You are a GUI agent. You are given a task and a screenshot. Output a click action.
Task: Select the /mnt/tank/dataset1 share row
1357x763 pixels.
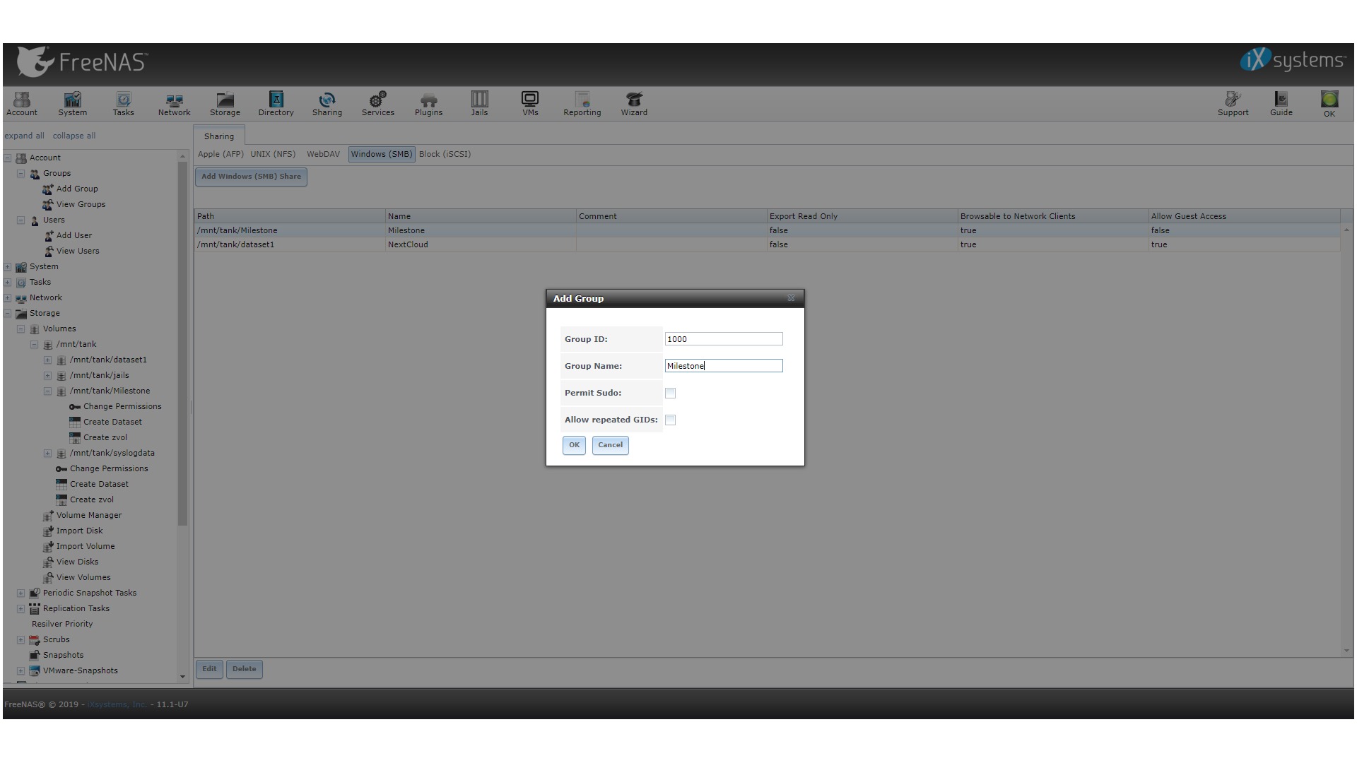coord(768,244)
